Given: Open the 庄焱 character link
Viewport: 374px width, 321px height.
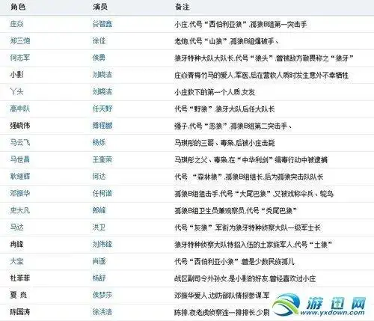Looking at the screenshot, I should [16, 24].
